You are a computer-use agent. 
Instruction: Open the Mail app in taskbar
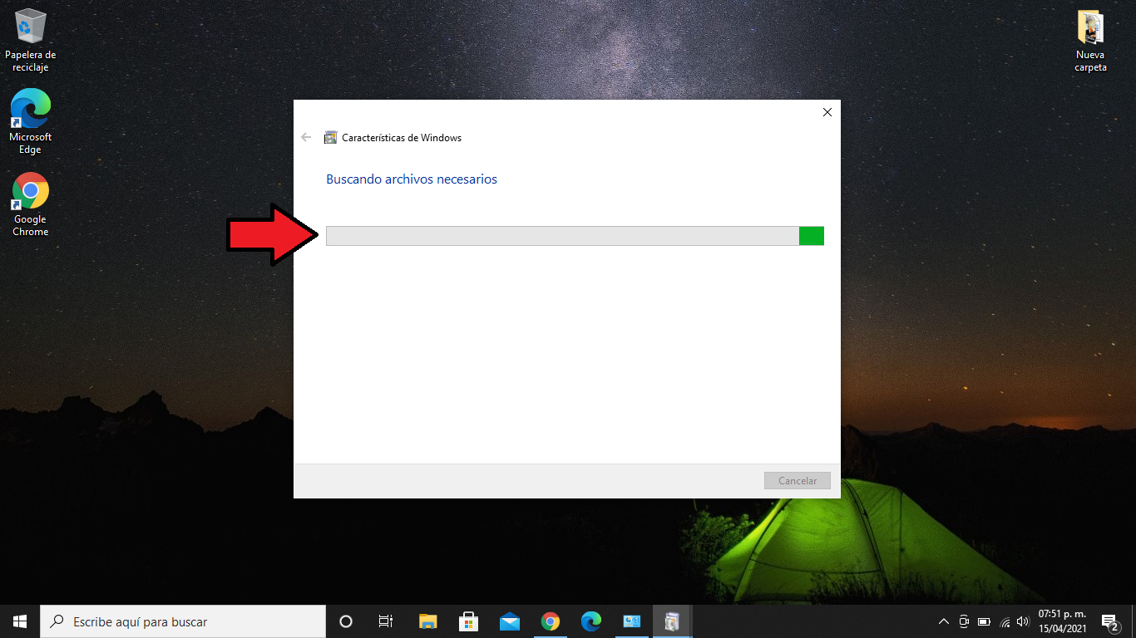click(x=510, y=621)
